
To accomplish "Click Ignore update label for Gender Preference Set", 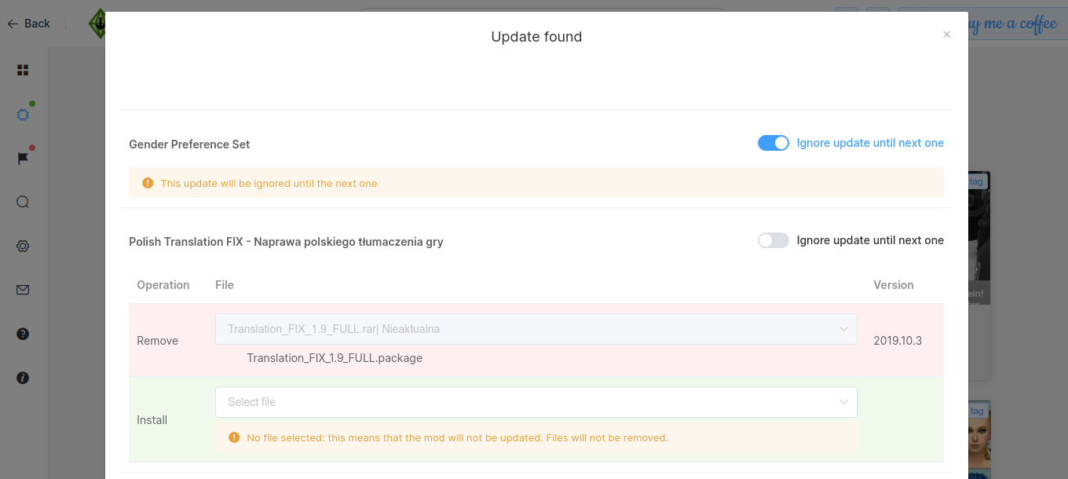I will (x=870, y=143).
